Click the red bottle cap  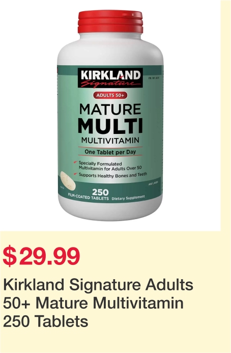110,22
